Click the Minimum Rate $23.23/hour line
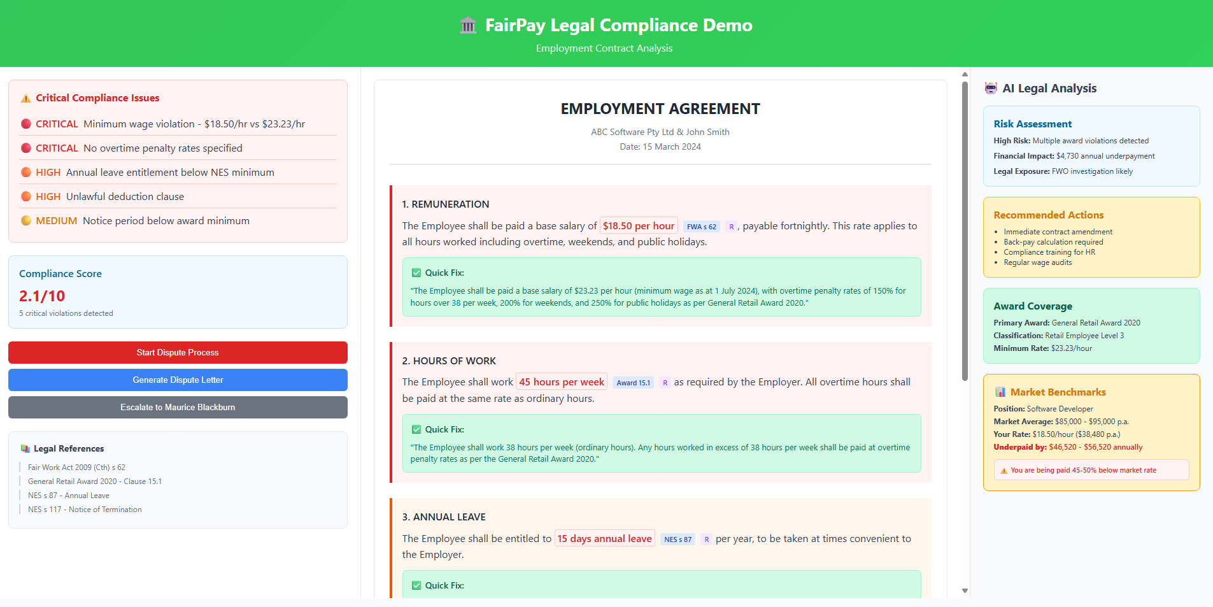Viewport: 1213px width, 607px height. (x=1042, y=348)
